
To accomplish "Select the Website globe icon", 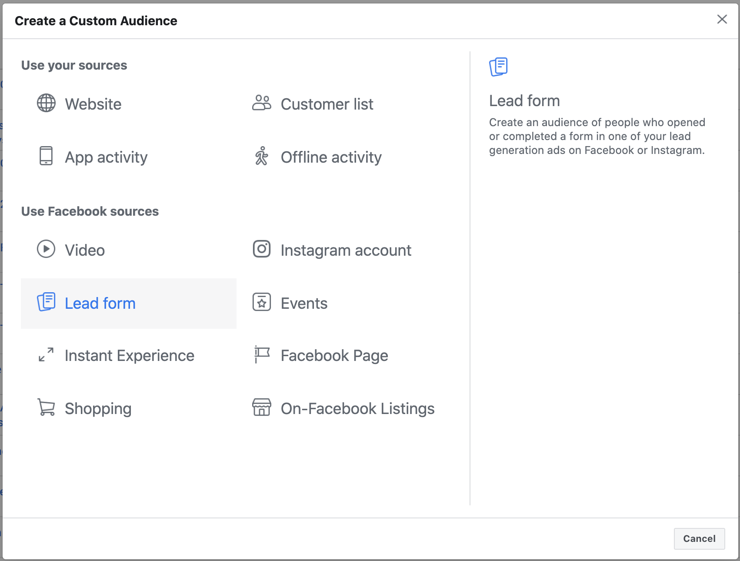I will (x=46, y=103).
